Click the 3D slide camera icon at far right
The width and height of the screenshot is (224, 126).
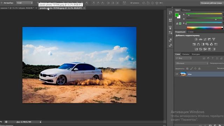tap(161, 3)
